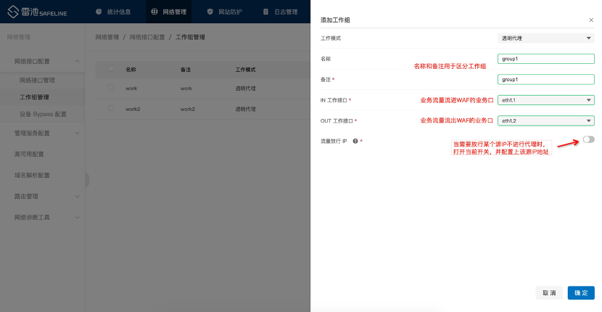Check the box for the work2 row
This screenshot has width=602, height=312.
111,108
